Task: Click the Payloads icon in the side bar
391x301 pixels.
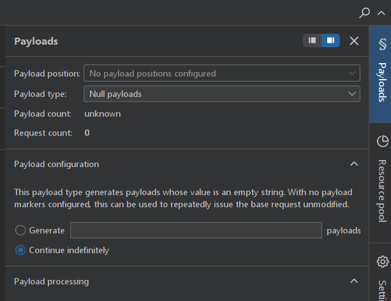Action: 383,44
